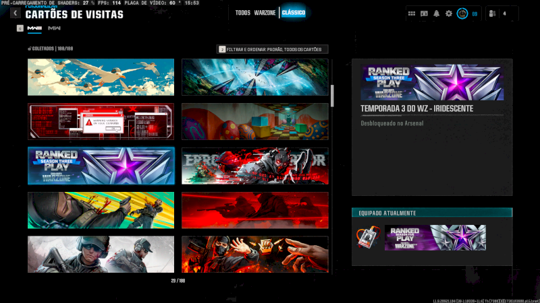The image size is (540, 303).
Task: Open Filtrar e Ordenar options
Action: coord(273,49)
